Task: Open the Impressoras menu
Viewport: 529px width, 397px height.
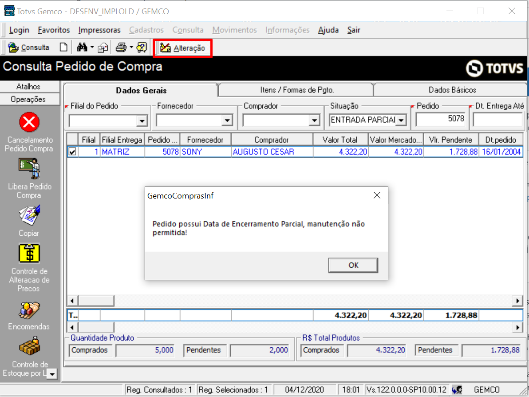Action: point(99,30)
